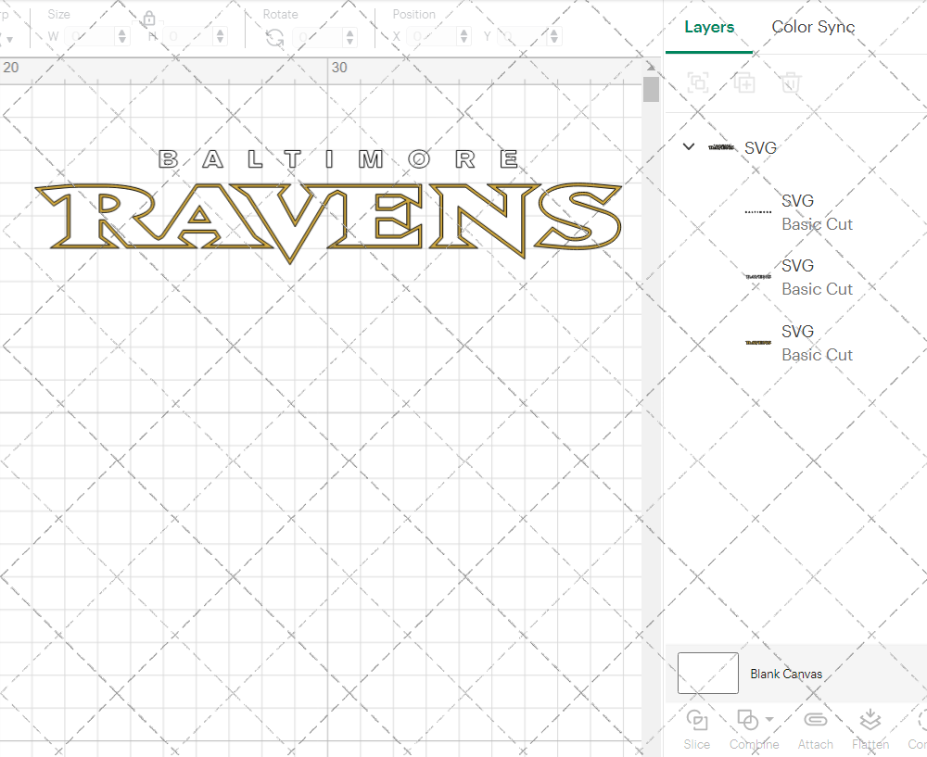Click the Position Y stepper arrows
The width and height of the screenshot is (927, 757).
[x=554, y=37]
